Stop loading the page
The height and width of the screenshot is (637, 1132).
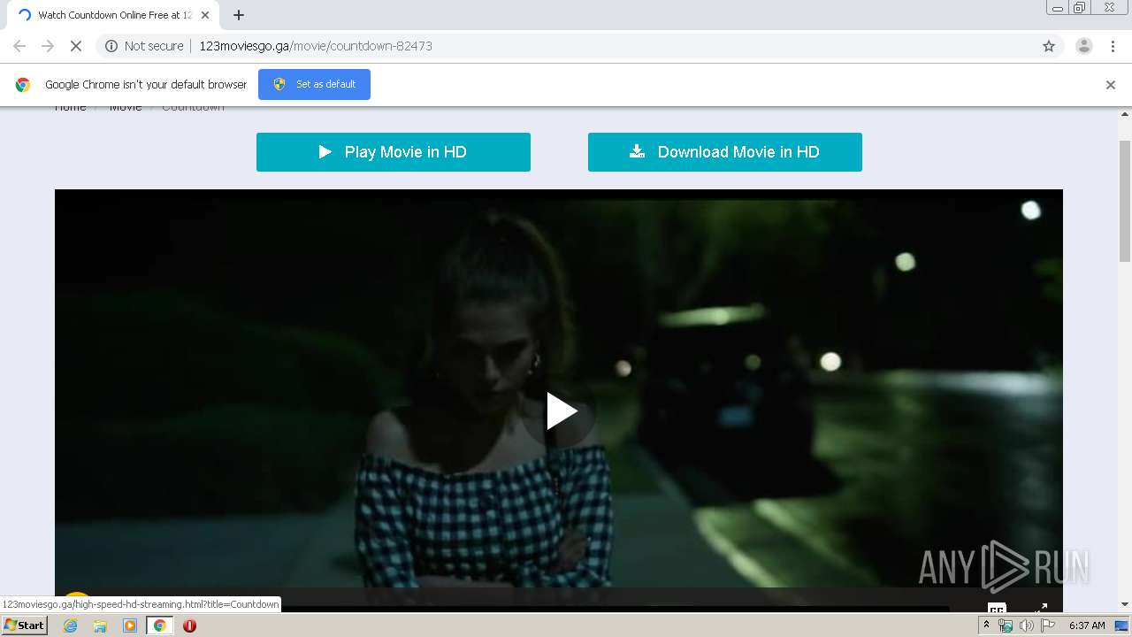tap(76, 46)
